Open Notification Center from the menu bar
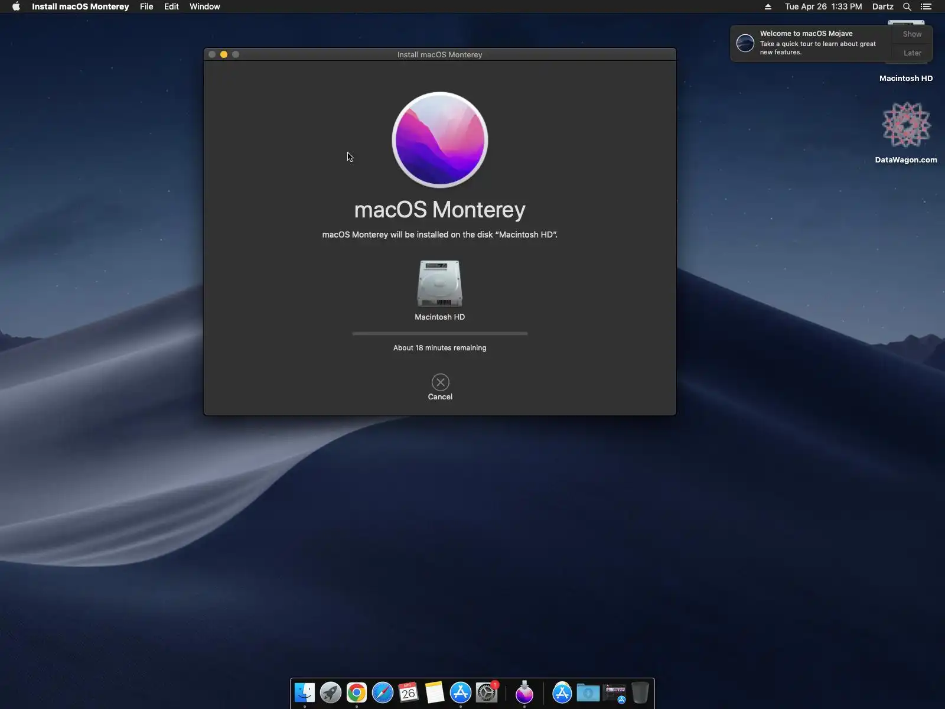 926,6
